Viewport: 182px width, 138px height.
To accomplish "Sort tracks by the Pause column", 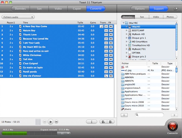I will point(11,23).
